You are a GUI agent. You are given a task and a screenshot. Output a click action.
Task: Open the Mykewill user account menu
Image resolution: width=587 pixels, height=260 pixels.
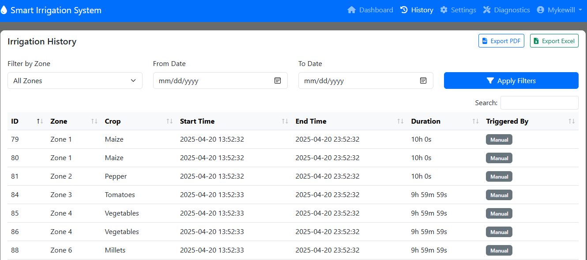pyautogui.click(x=559, y=10)
